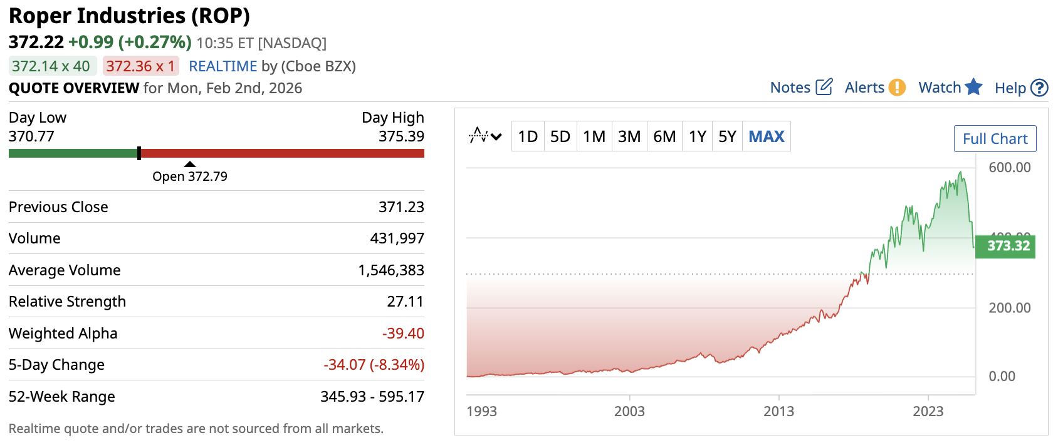Switch to 6M chart view

pos(664,136)
